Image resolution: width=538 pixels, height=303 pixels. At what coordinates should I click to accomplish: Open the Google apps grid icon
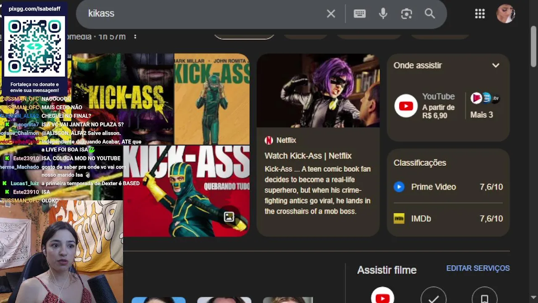(x=480, y=14)
